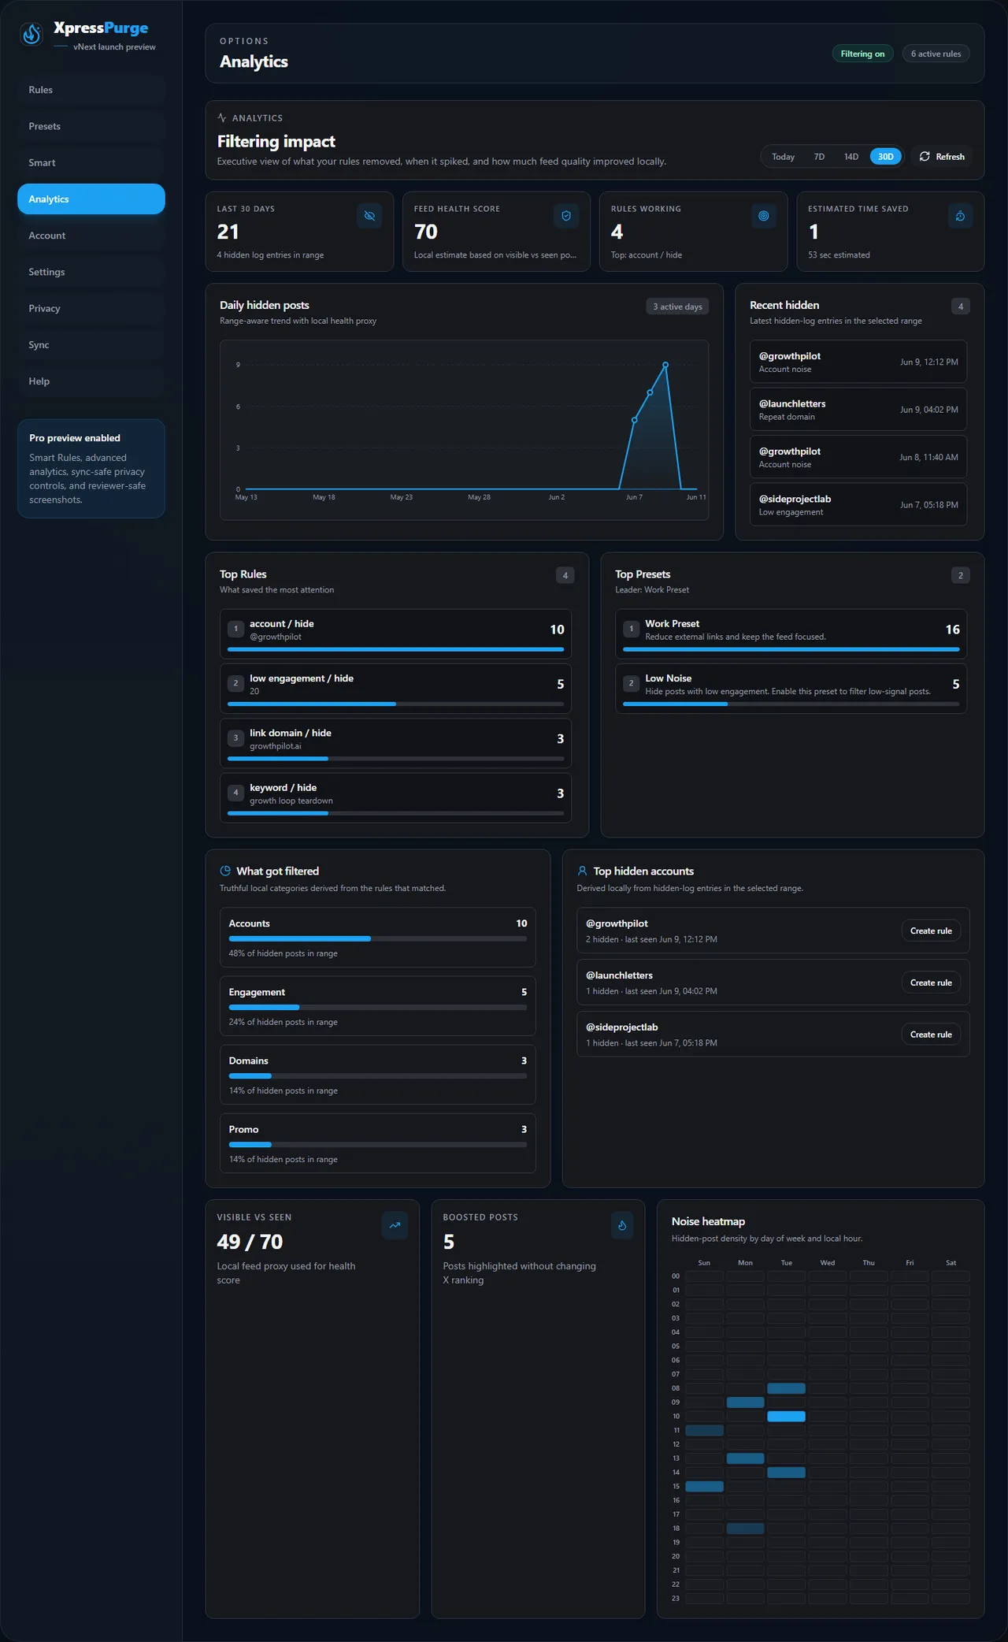Image resolution: width=1008 pixels, height=1642 pixels.
Task: Click the account / hide rule progress bar
Action: [395, 649]
